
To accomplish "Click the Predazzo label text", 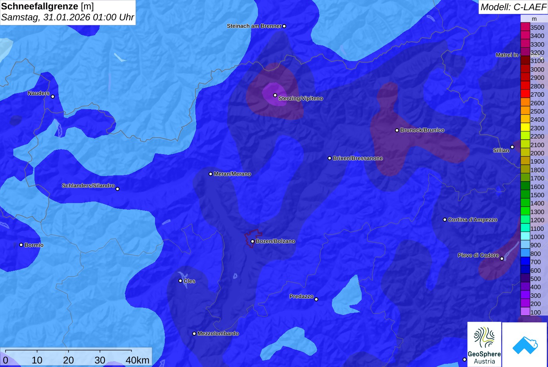I will (x=301, y=297).
